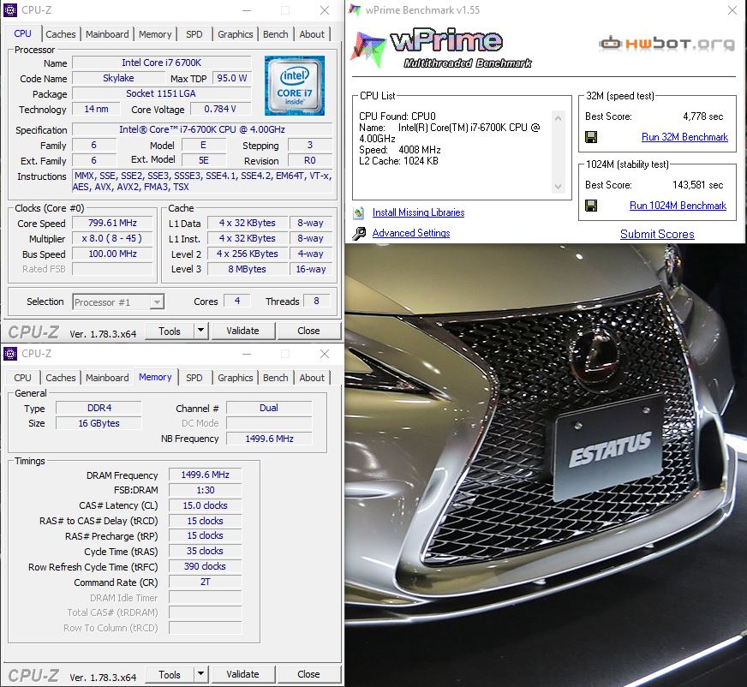Expand Tools dropdown arrow in top CPU-Z window
Image resolution: width=747 pixels, height=687 pixels.
pos(201,331)
